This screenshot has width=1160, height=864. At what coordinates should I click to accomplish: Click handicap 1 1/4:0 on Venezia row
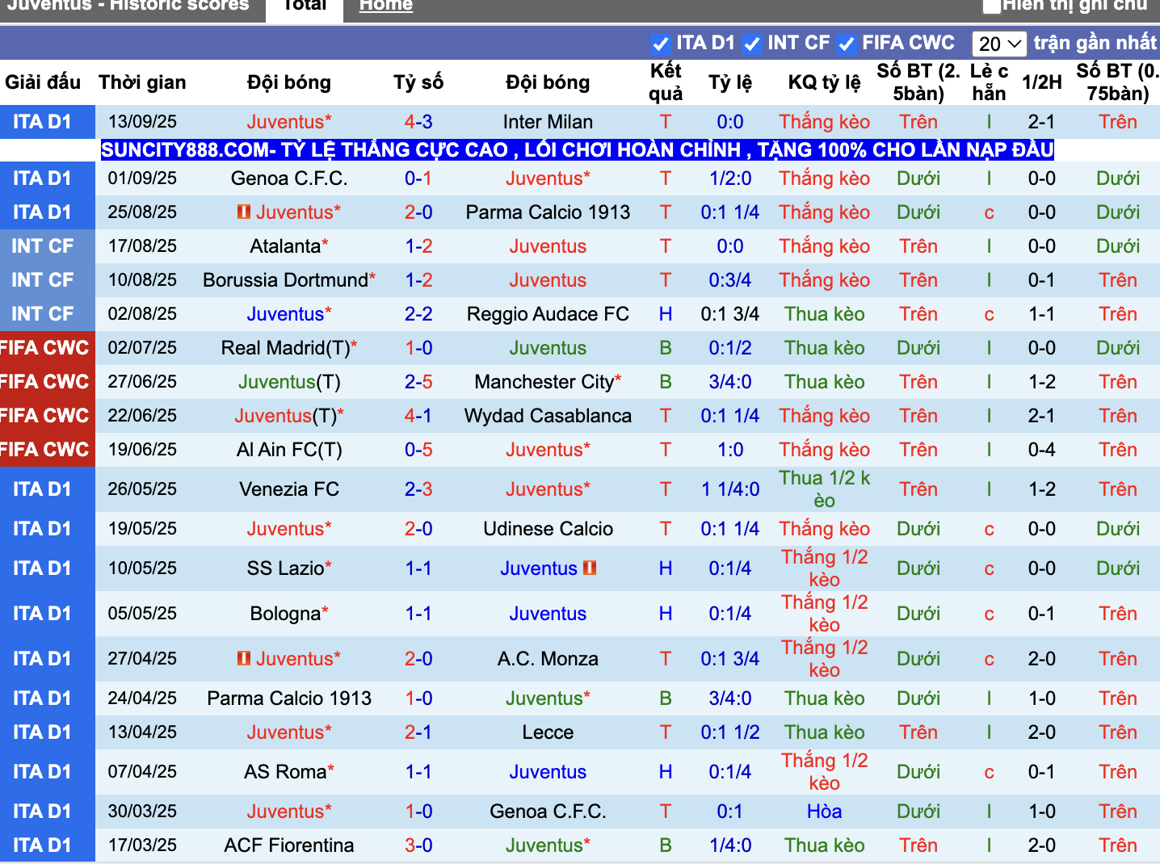(x=730, y=489)
